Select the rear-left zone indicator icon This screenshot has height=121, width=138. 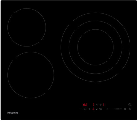coord(97,105)
